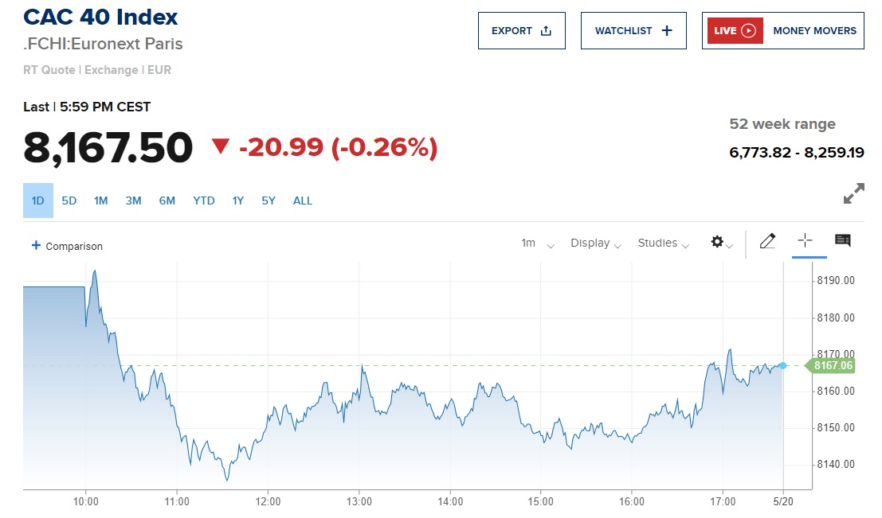Expand the 1m interval dropdown
The height and width of the screenshot is (518, 882).
[537, 243]
